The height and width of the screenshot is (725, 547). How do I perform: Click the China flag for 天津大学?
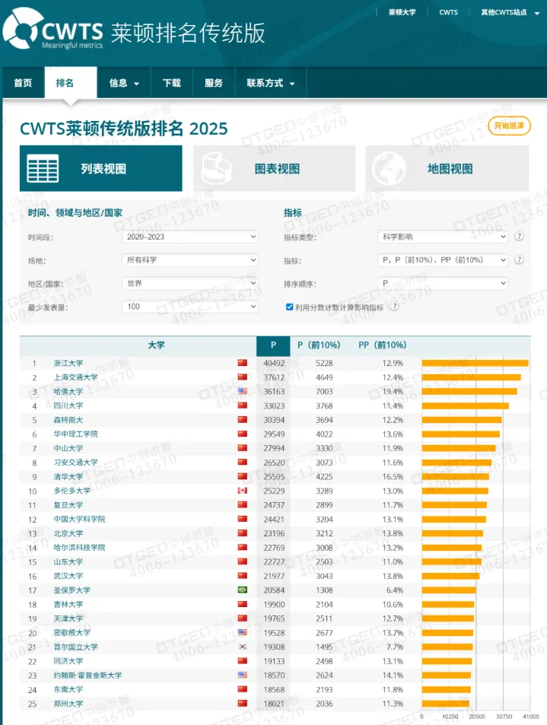(242, 618)
